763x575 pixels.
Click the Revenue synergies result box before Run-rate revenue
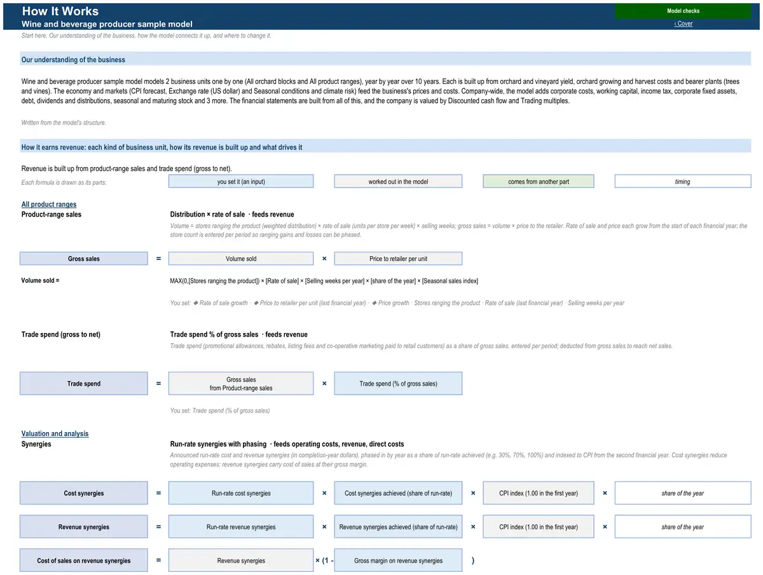[84, 527]
